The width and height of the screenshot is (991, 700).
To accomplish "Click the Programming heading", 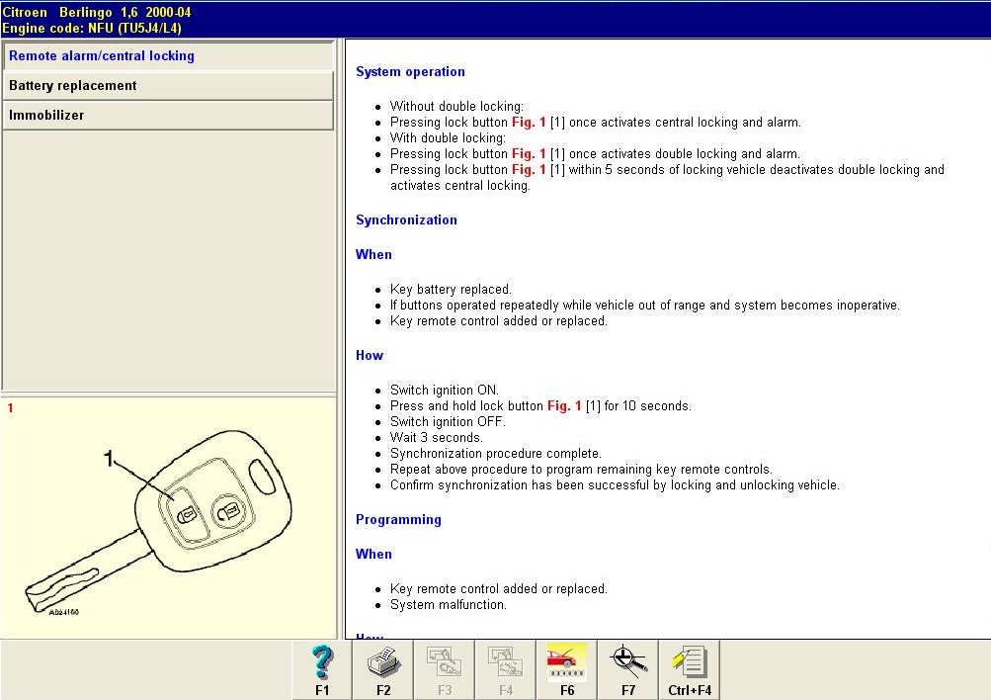I will coord(398,520).
